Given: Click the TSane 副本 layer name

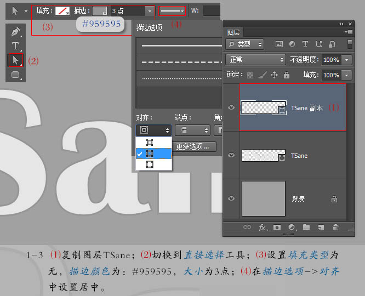Looking at the screenshot, I should click(307, 108).
